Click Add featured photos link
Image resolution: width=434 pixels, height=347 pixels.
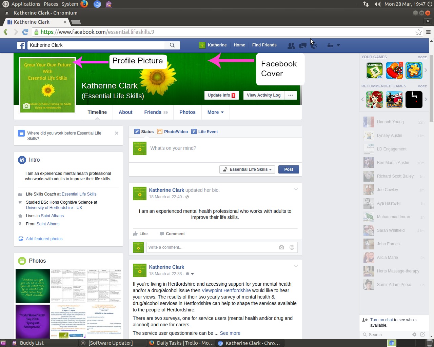[44, 239]
